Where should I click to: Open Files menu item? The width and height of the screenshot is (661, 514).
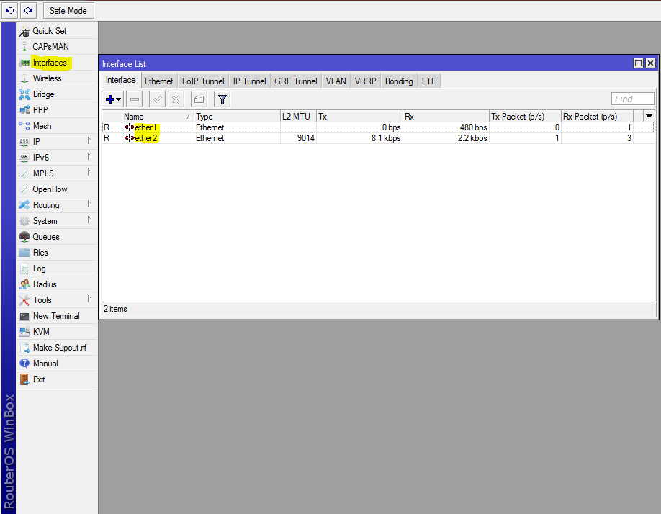click(x=57, y=253)
